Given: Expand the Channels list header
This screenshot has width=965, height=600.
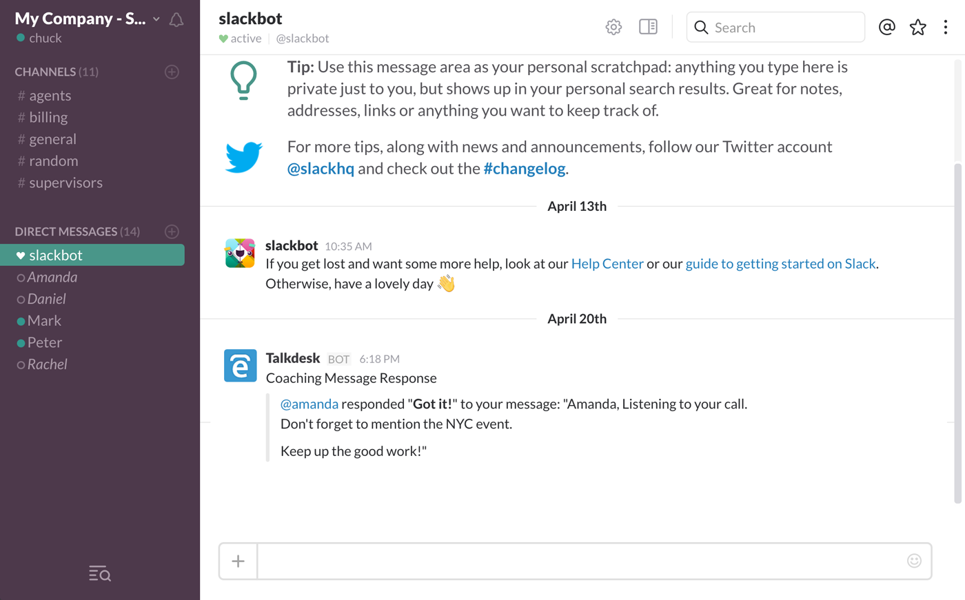Looking at the screenshot, I should 57,72.
